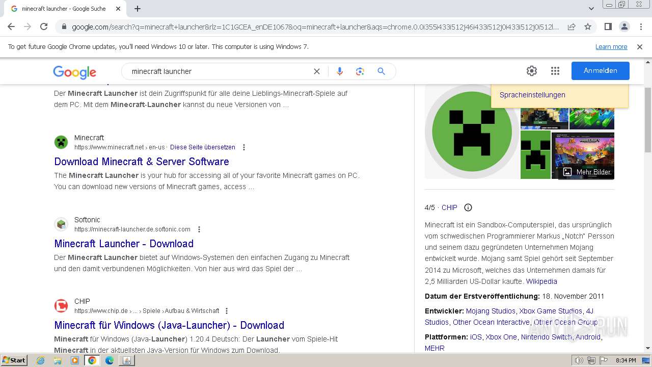
Task: Open Spracheinstellungen language settings
Action: [532, 95]
